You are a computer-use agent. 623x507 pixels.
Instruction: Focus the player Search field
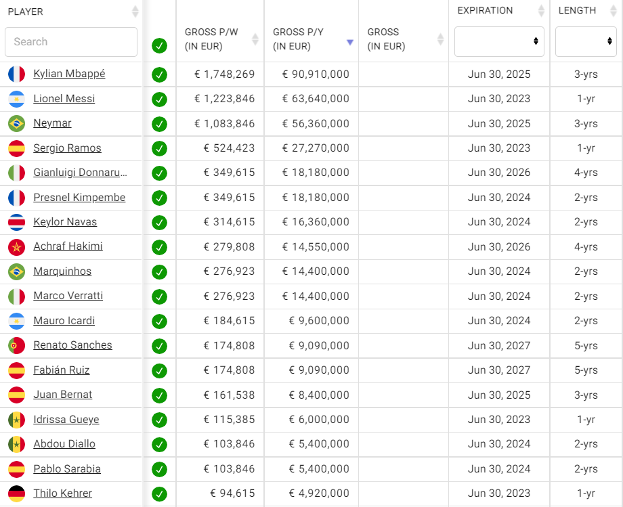pyautogui.click(x=71, y=42)
